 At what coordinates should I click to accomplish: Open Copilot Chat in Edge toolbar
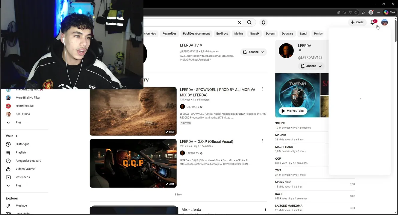point(390,13)
